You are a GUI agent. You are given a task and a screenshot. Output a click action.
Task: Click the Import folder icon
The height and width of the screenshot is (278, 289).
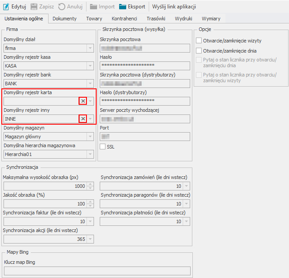pos(94,7)
